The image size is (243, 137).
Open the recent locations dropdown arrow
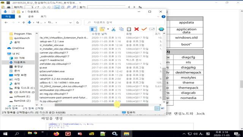(x=19, y=22)
